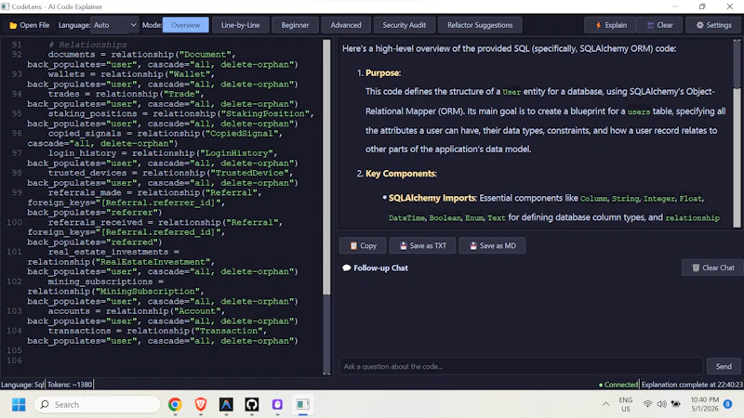The width and height of the screenshot is (744, 418).
Task: Click the 'Purpose' heading in explanation
Action: pyautogui.click(x=382, y=73)
